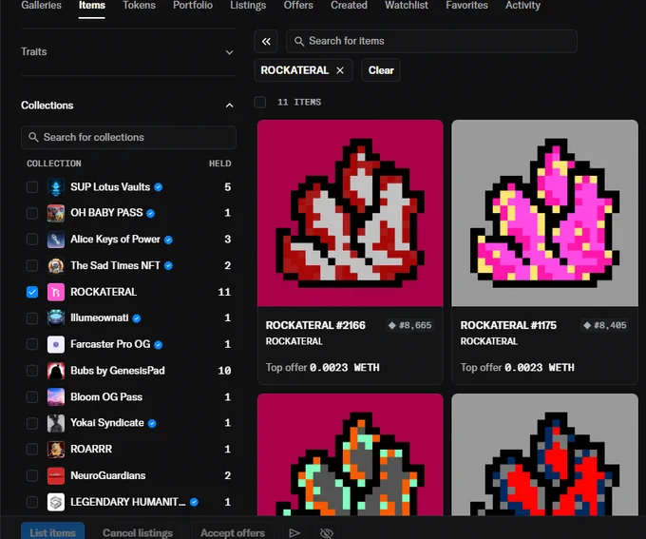The width and height of the screenshot is (646, 539).
Task: Click the magnifier icon in collections search
Action: (x=33, y=137)
